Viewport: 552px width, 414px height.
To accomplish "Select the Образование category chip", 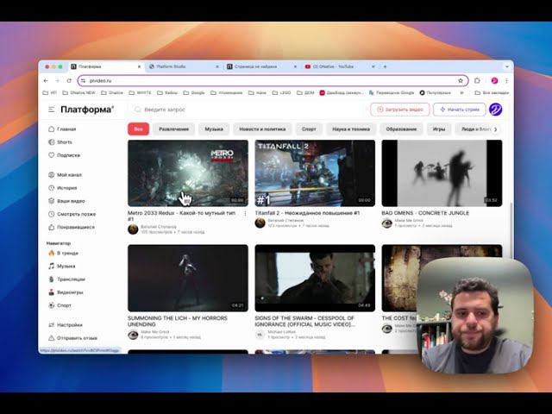I will [401, 129].
